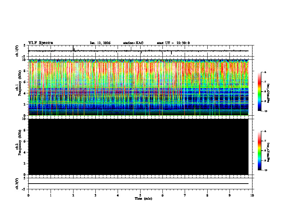Click time axis tick label 7

click(x=185, y=195)
